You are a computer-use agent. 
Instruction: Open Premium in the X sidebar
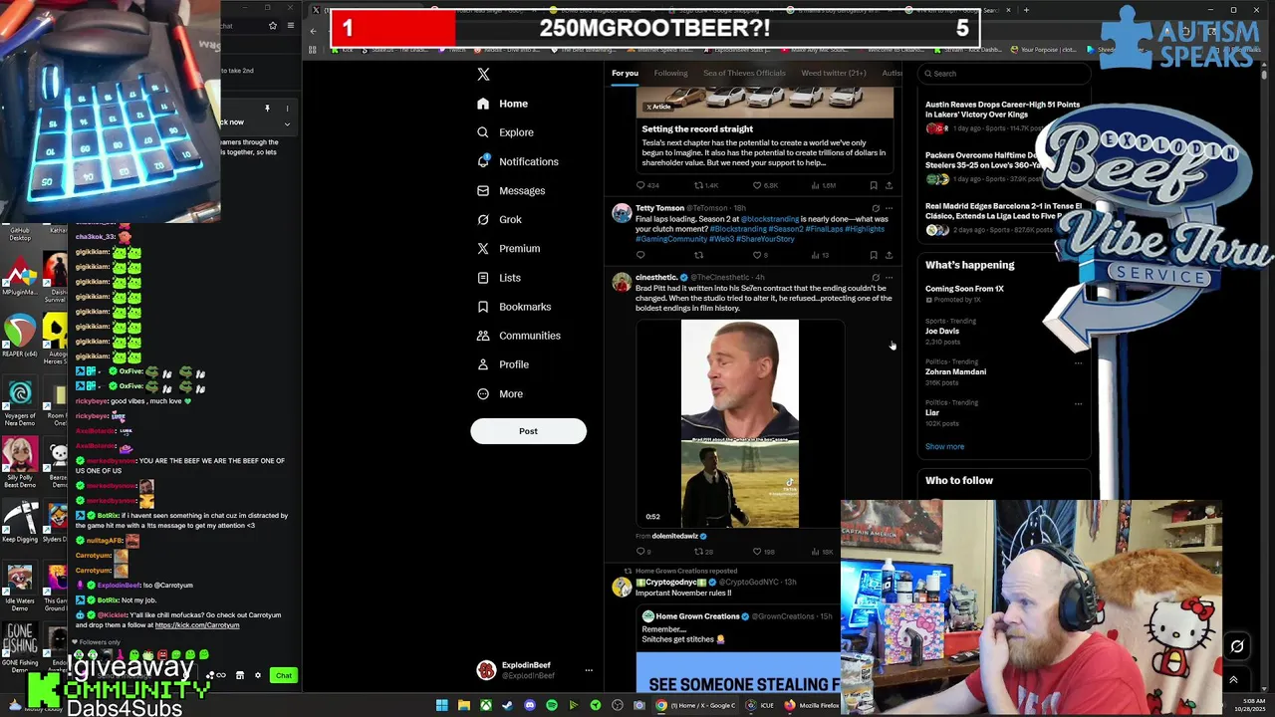coord(508,248)
